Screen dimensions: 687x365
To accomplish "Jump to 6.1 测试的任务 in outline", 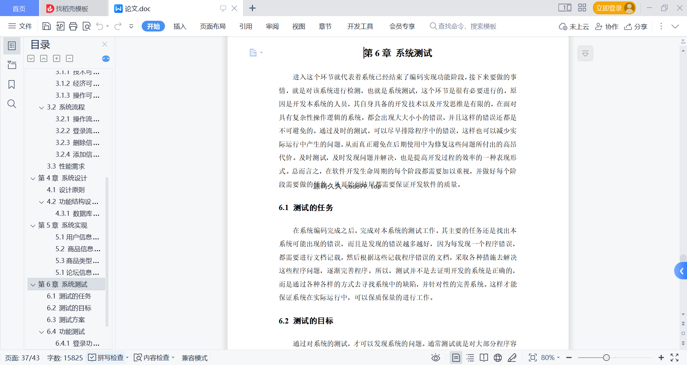I will point(69,296).
